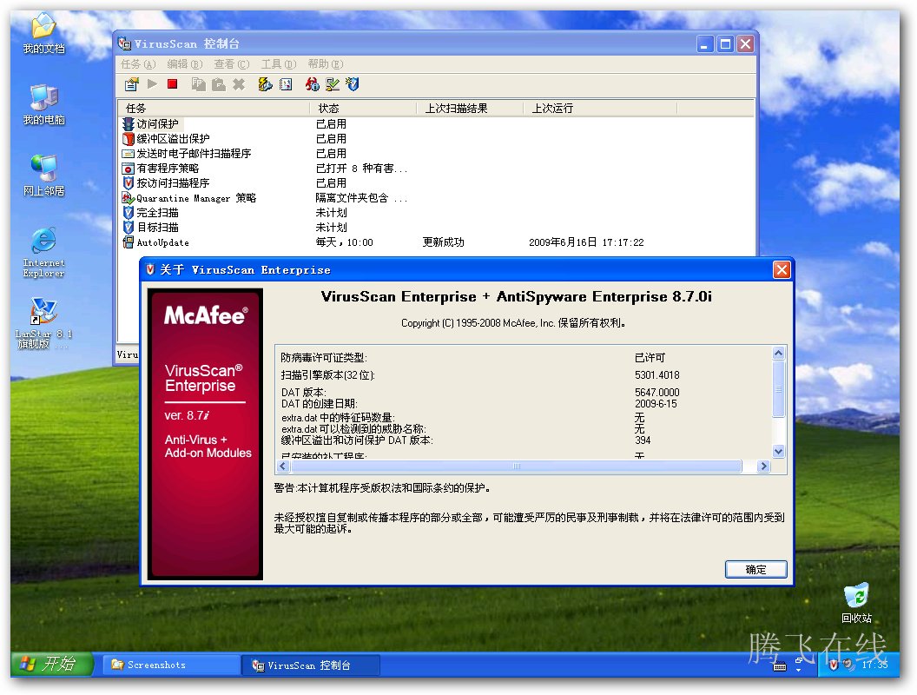917x695 pixels.
Task: Select the Quarantine Manager 策略 entry
Action: coord(195,198)
